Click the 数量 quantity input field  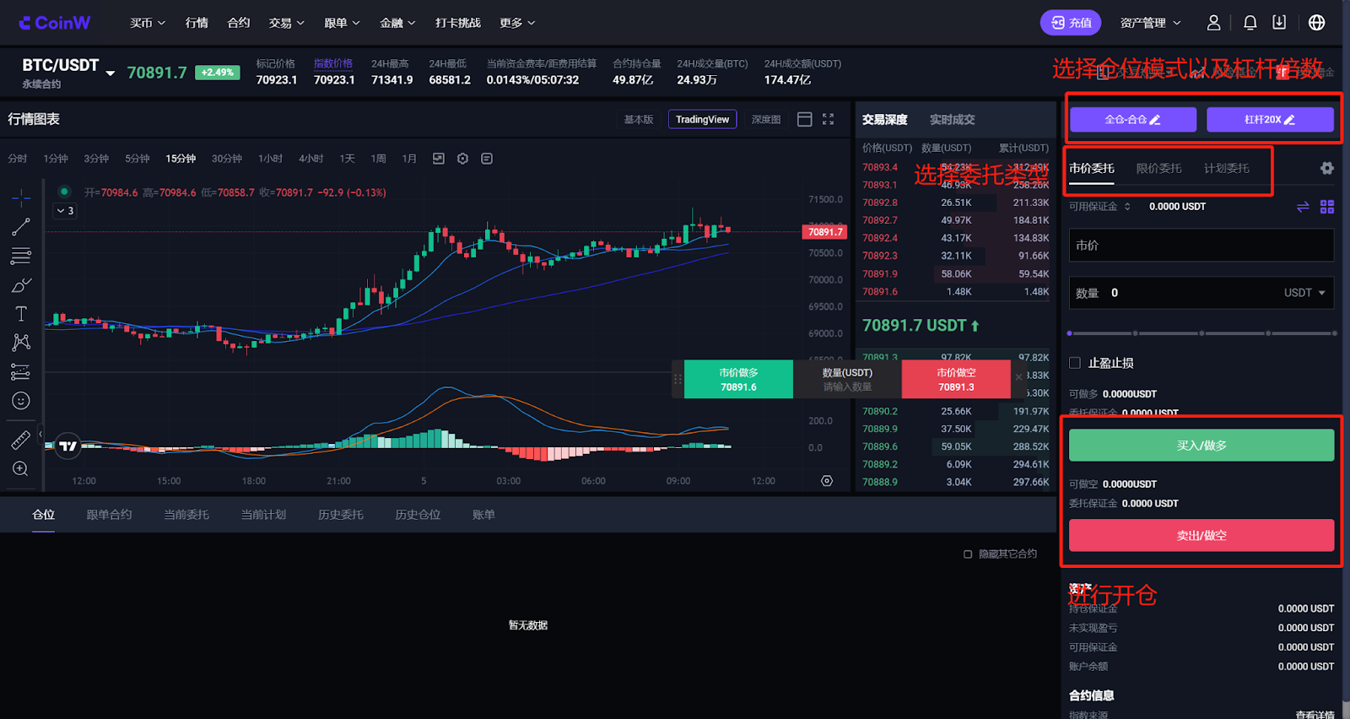[x=1201, y=293]
